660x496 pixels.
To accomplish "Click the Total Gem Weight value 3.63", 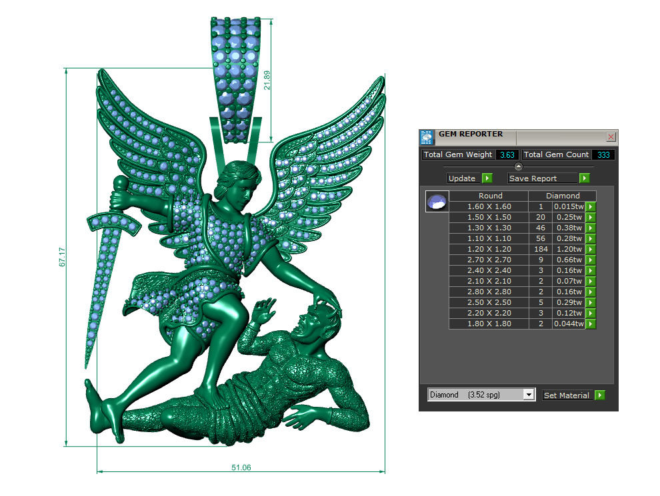I will pos(507,154).
